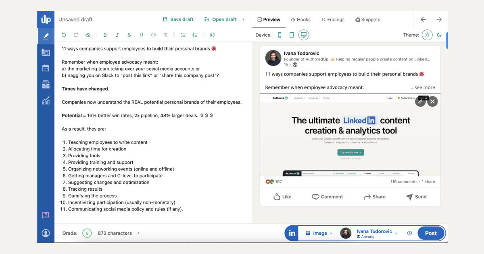Click the blue Post button

pyautogui.click(x=431, y=233)
